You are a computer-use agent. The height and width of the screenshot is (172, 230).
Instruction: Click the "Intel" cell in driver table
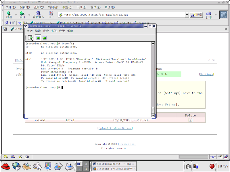pyautogui.click(x=70, y=120)
